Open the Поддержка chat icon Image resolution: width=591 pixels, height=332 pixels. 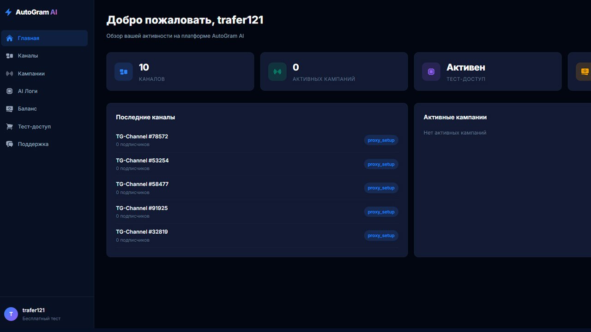click(9, 144)
